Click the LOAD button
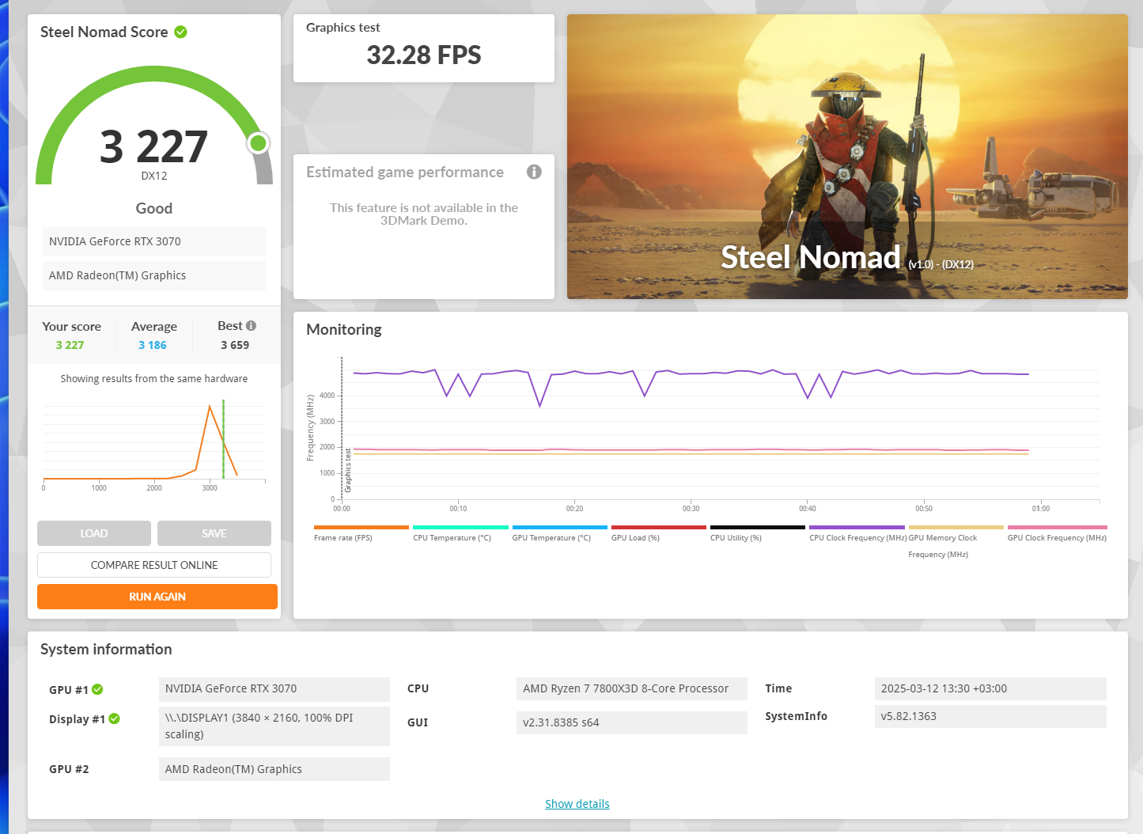The width and height of the screenshot is (1143, 834). 94,533
